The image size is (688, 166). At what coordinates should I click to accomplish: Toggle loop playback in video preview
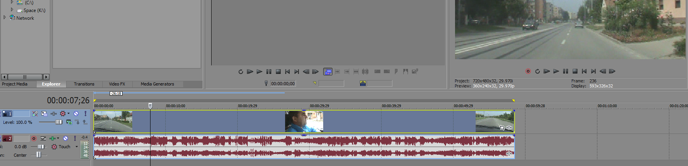point(537,71)
